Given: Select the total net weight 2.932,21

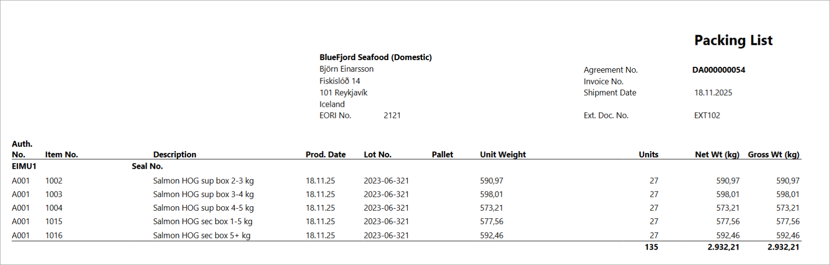Looking at the screenshot, I should tap(723, 247).
